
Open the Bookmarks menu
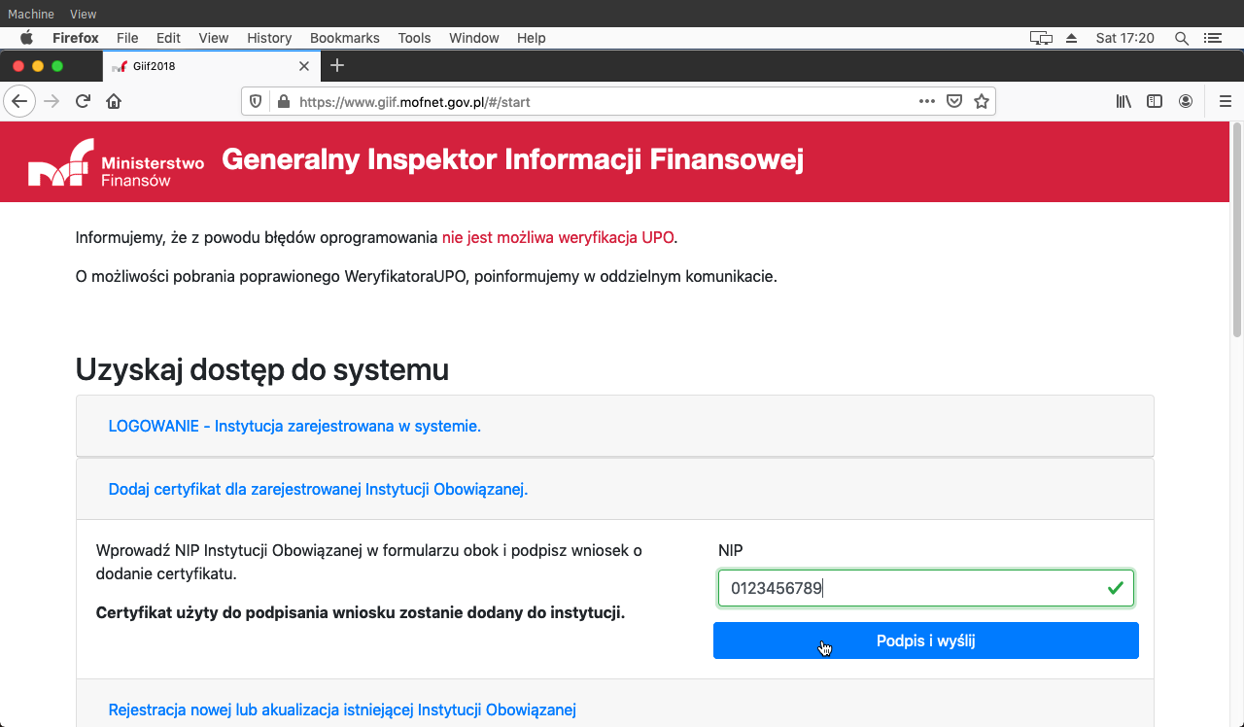coord(344,38)
